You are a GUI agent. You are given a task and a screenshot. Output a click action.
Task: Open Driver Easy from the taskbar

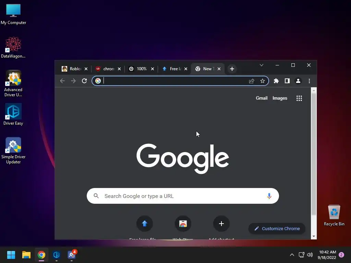(57, 255)
